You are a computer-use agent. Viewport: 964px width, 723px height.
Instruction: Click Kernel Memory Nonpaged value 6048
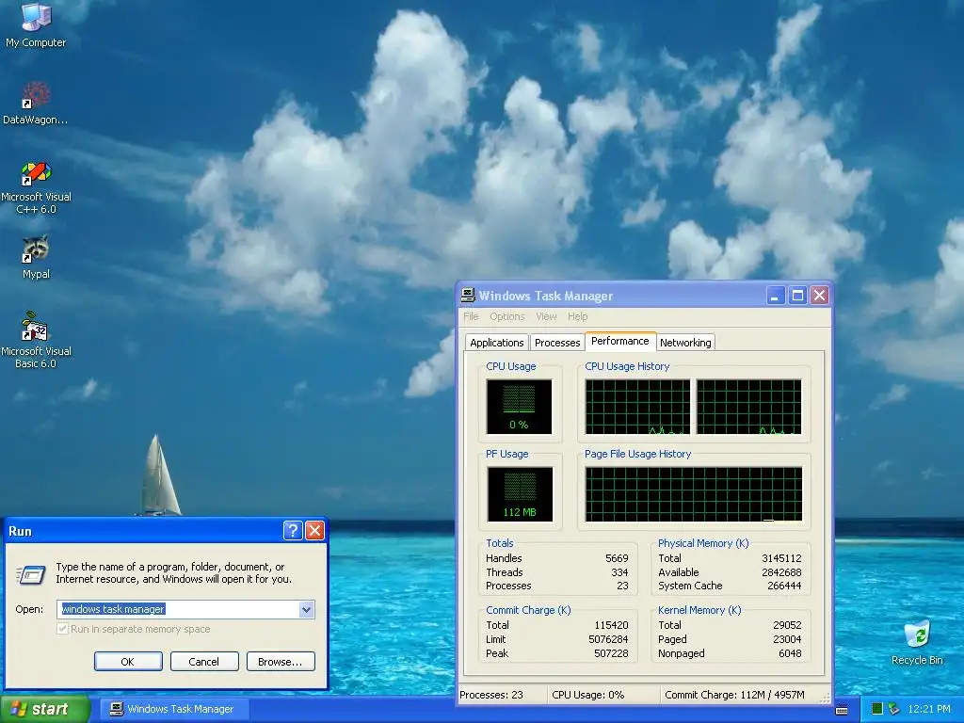790,653
